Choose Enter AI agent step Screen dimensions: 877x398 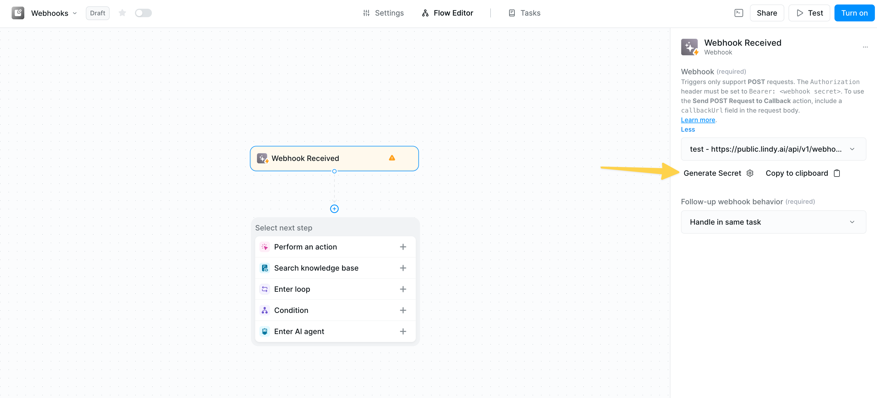click(335, 331)
